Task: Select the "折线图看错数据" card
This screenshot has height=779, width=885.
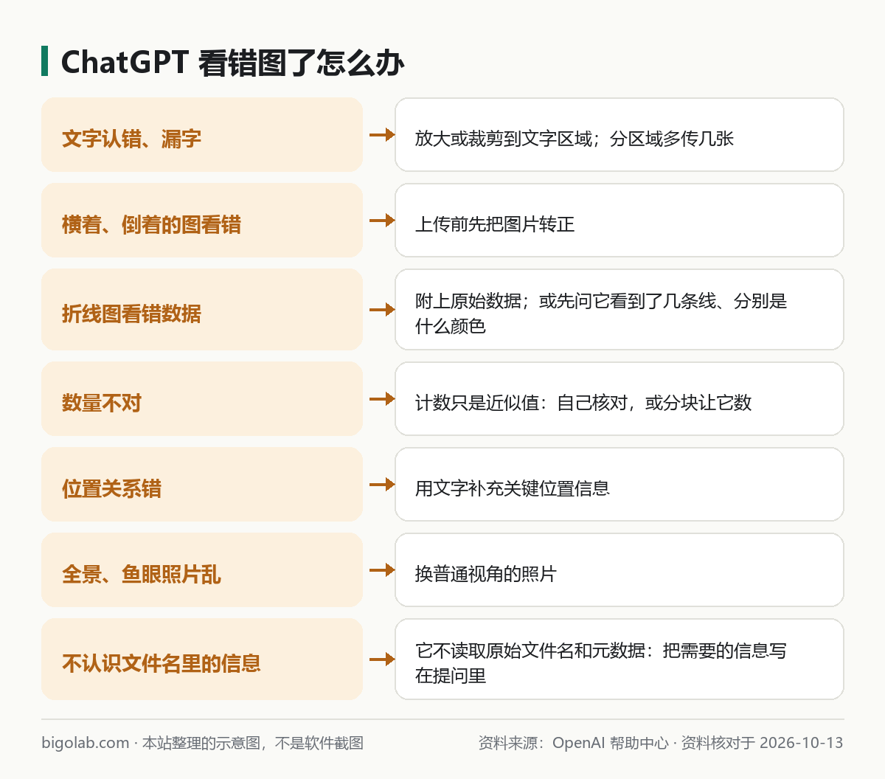Action: (202, 309)
